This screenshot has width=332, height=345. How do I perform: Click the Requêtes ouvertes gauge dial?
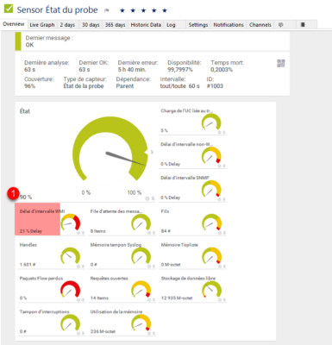(141, 289)
